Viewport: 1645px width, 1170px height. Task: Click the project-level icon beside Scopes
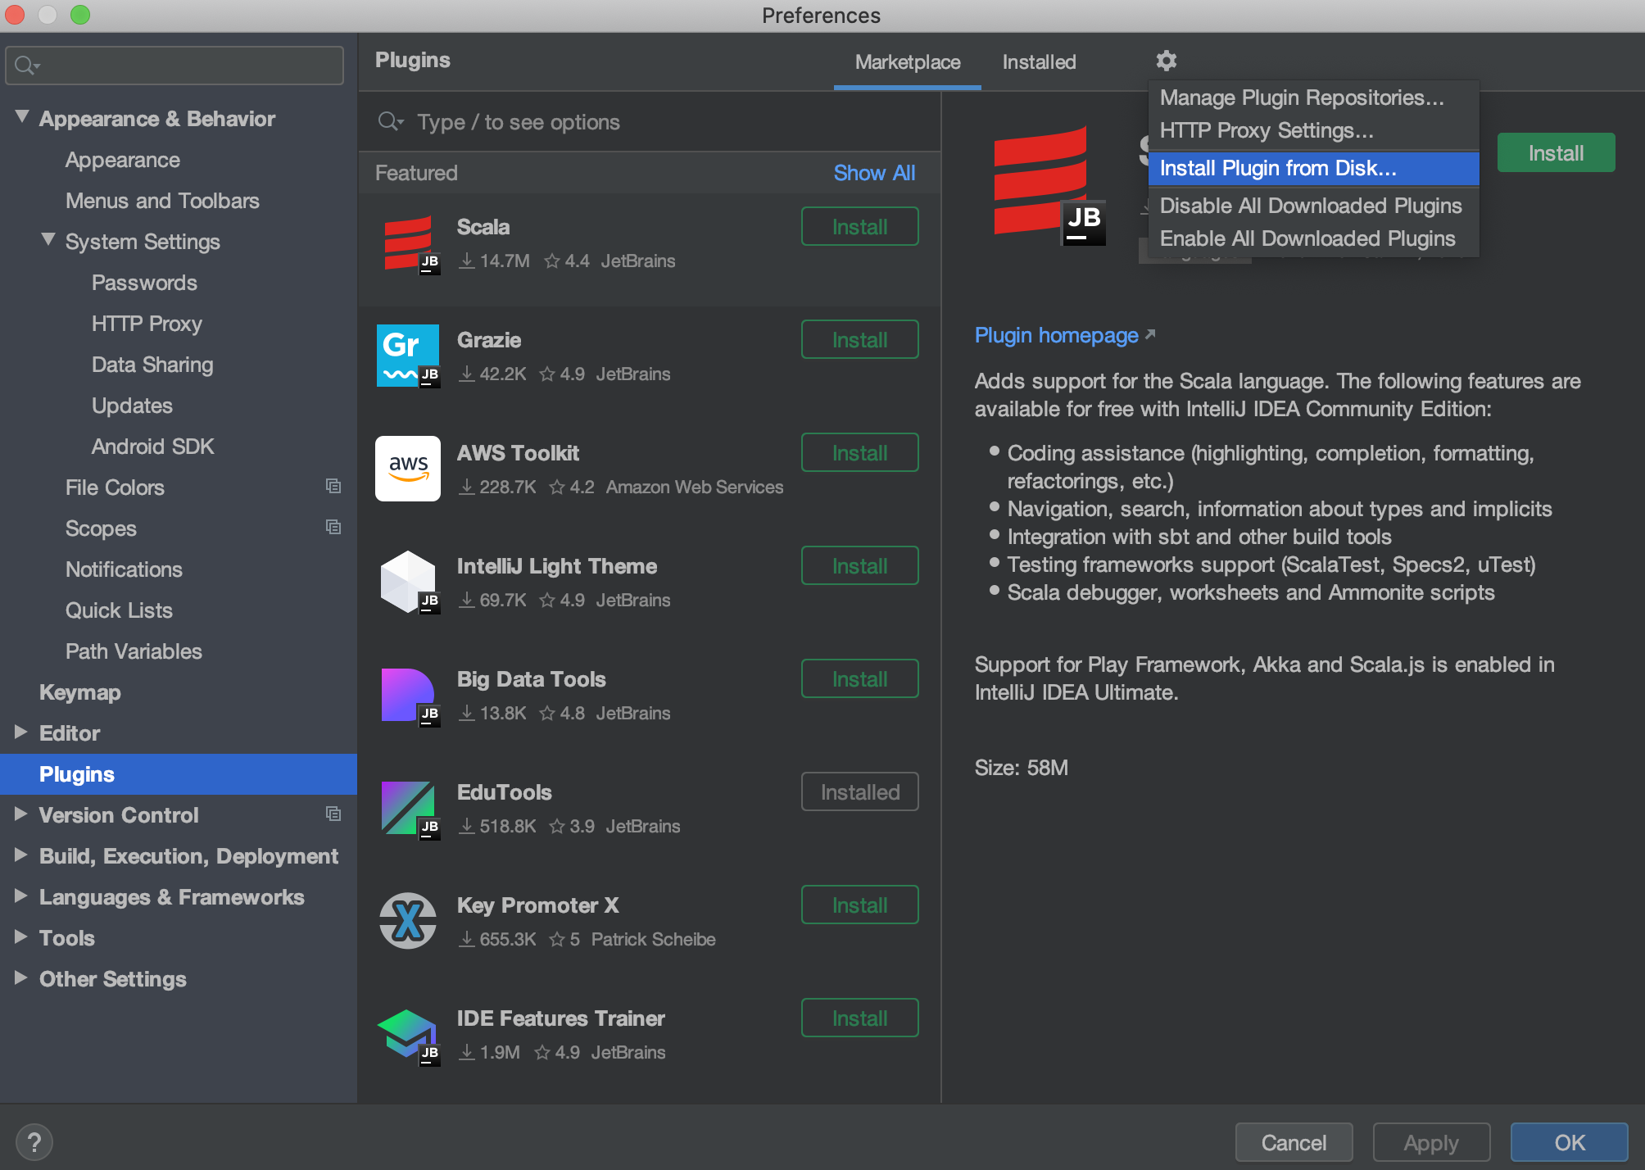click(333, 528)
